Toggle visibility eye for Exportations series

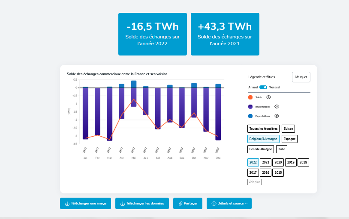click(277, 116)
